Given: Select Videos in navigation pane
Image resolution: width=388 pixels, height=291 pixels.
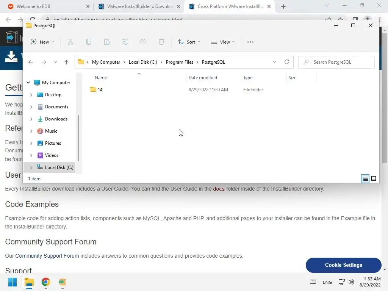Looking at the screenshot, I should tap(52, 155).
